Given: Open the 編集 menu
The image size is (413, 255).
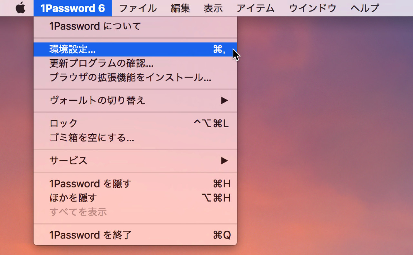Looking at the screenshot, I should coord(180,8).
